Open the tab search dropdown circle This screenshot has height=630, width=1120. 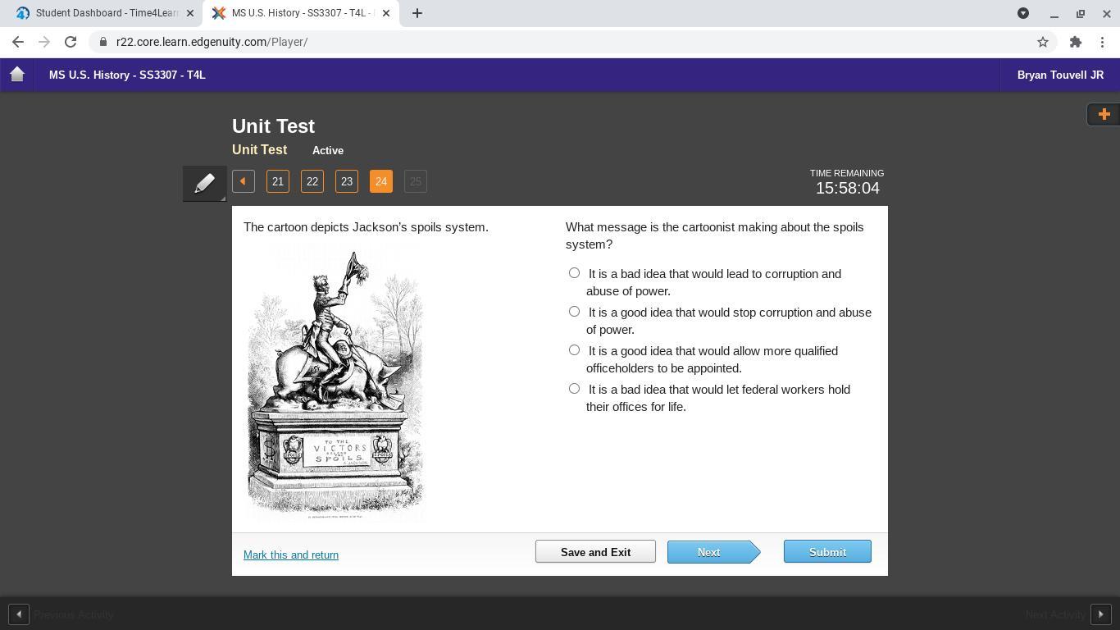(x=1023, y=13)
